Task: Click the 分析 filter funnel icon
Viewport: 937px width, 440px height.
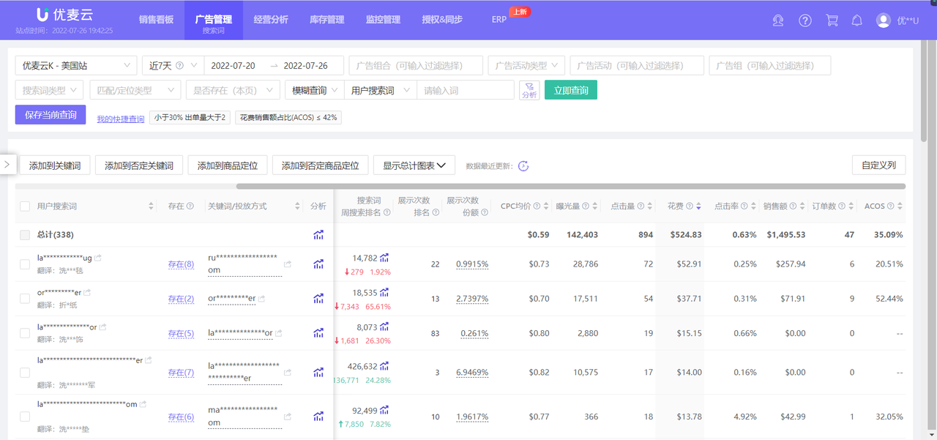Action: coord(529,91)
